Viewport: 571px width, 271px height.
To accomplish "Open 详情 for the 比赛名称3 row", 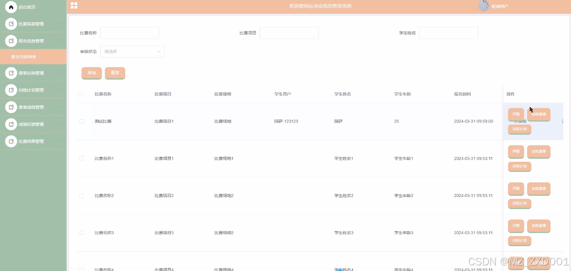I will (x=516, y=226).
